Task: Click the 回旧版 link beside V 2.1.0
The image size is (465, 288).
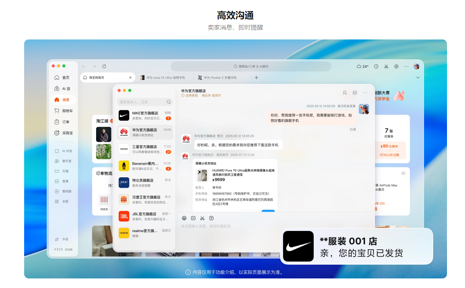Action: point(69,249)
